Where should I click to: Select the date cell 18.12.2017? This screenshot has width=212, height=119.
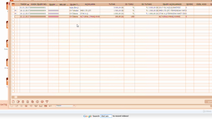point(25,11)
